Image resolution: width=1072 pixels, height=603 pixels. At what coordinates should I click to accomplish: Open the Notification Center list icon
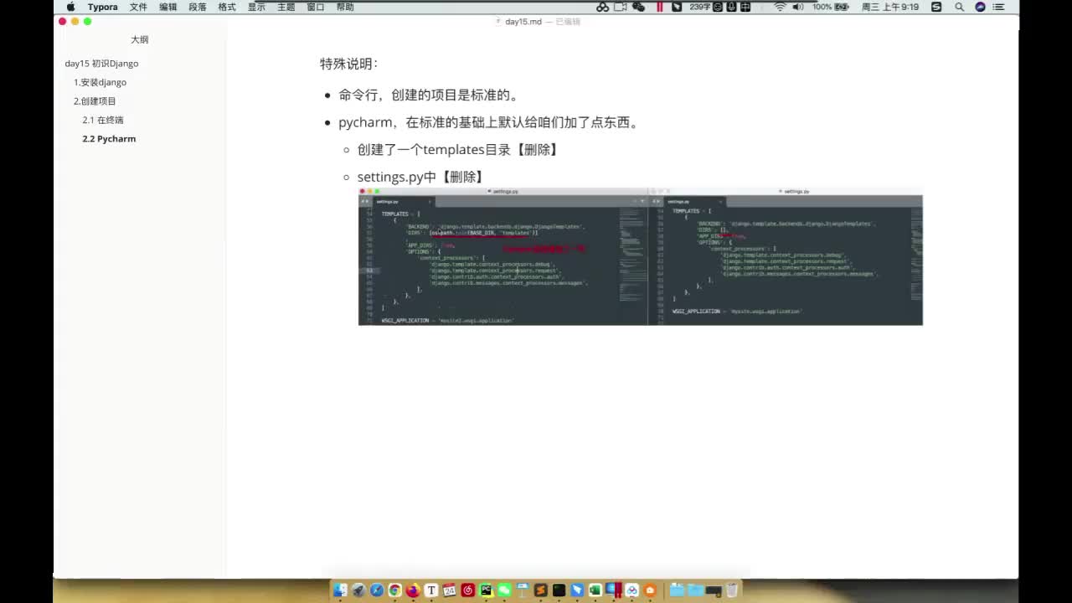pos(999,7)
